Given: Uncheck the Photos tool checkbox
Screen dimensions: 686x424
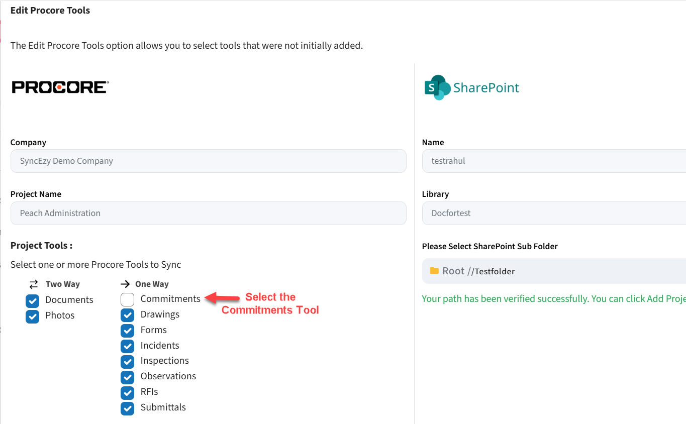Looking at the screenshot, I should click(x=33, y=316).
